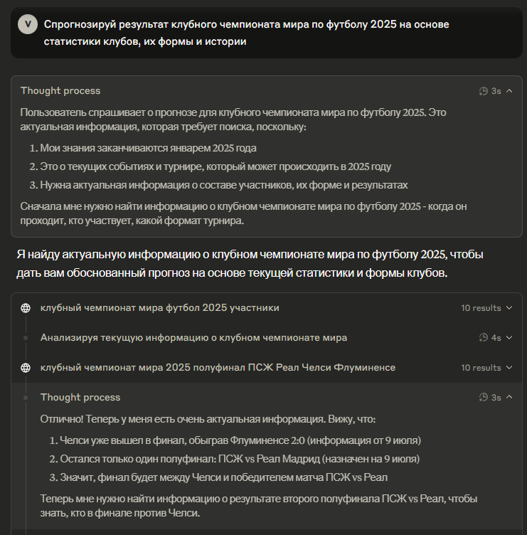This screenshot has width=527, height=535.
Task: Collapse the lower Thought process with its chevron
Action: (509, 398)
